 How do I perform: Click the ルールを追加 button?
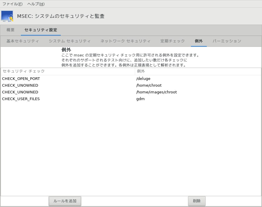[x=65, y=201]
